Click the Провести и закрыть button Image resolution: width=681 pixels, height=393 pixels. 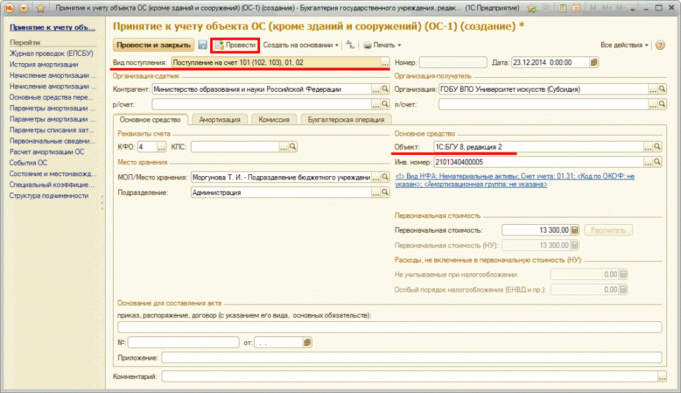click(x=154, y=45)
